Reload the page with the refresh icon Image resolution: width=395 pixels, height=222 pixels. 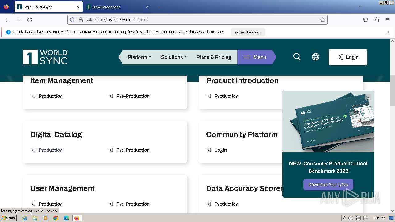click(x=30, y=20)
